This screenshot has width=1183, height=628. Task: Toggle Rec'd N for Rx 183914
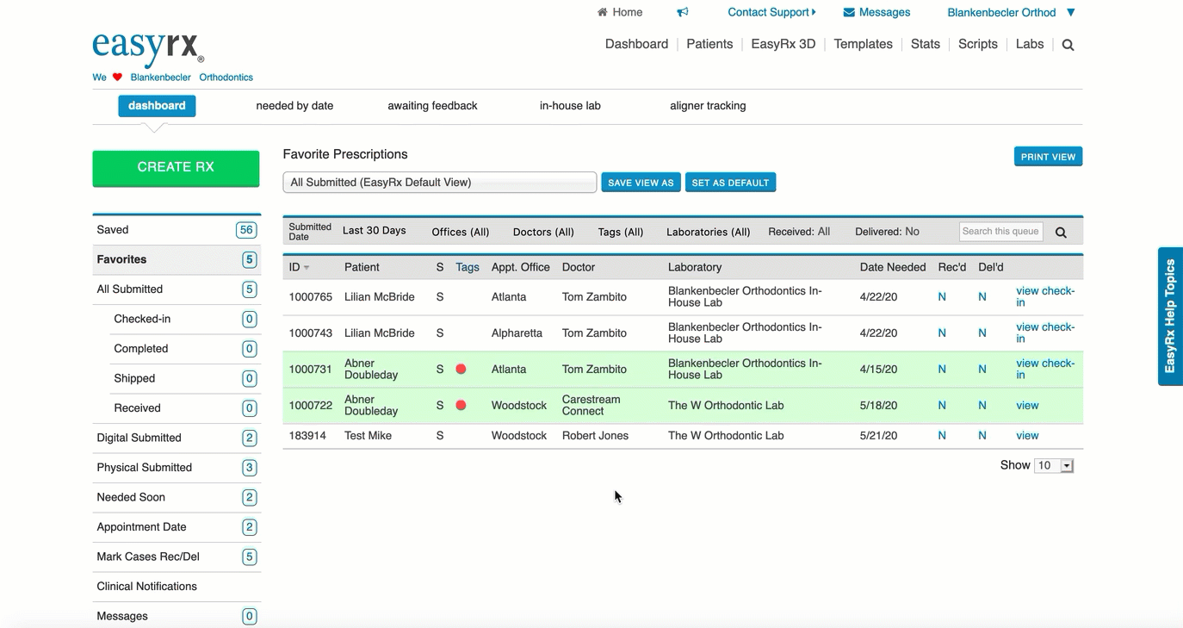click(x=942, y=435)
